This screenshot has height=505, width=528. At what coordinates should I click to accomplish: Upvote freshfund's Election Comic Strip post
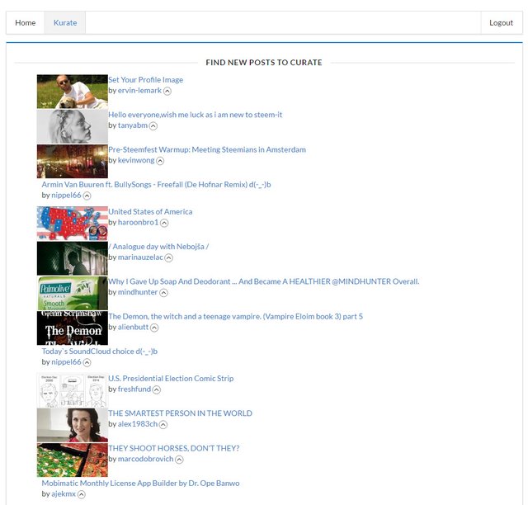point(157,389)
